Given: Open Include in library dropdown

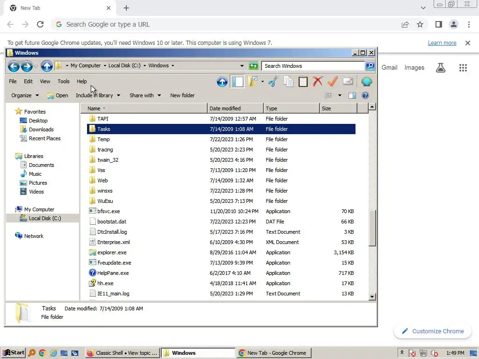Looking at the screenshot, I should click(x=98, y=95).
